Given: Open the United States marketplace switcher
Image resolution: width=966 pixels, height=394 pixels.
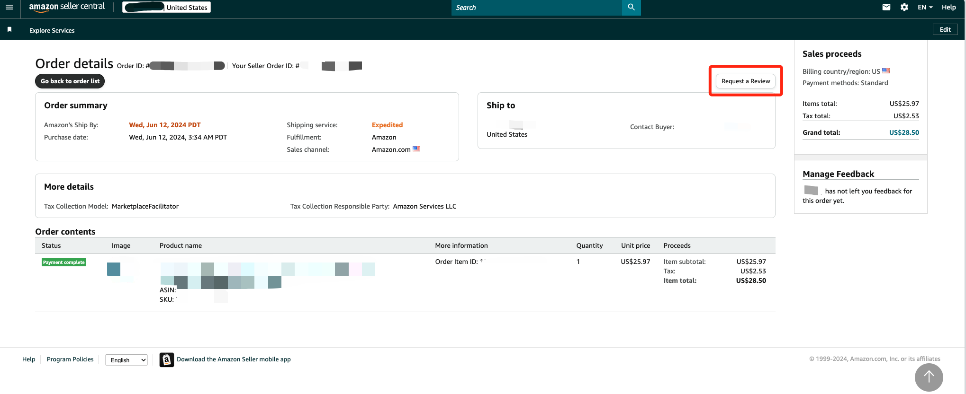Looking at the screenshot, I should pos(166,7).
